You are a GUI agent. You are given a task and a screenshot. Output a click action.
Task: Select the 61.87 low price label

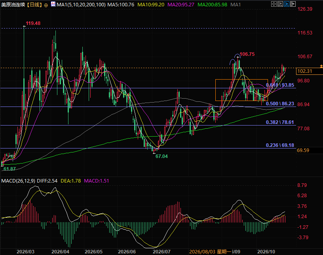pos(9,169)
